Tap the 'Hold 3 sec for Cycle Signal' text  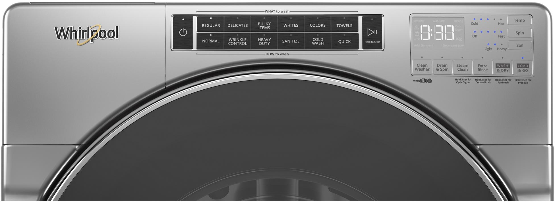[x=463, y=81]
